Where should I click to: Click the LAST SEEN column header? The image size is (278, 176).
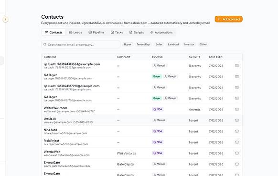215,57
